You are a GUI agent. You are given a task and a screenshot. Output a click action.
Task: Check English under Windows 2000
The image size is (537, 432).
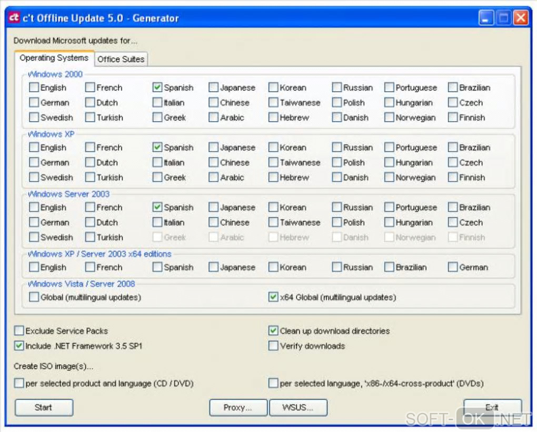[x=34, y=87]
